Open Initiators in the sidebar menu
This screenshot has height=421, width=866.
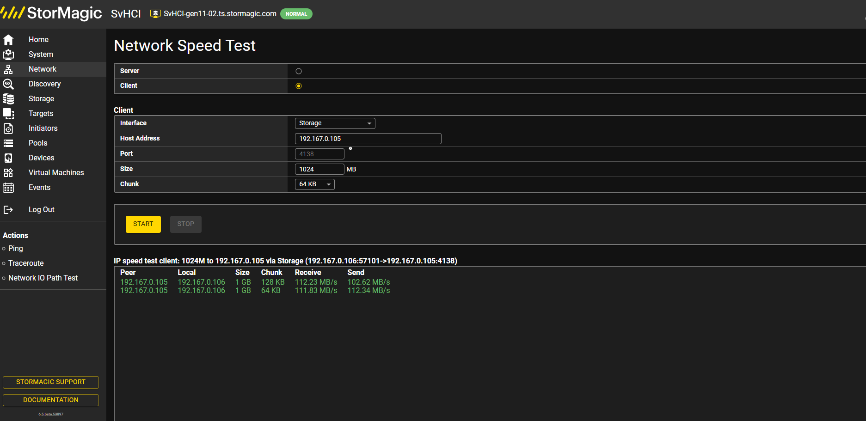point(43,128)
